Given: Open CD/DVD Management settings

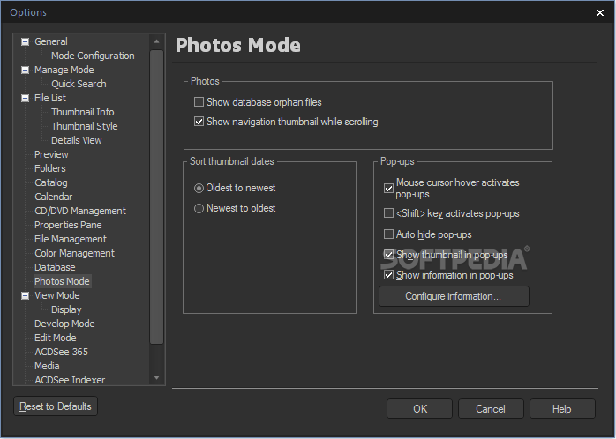Looking at the screenshot, I should 80,211.
